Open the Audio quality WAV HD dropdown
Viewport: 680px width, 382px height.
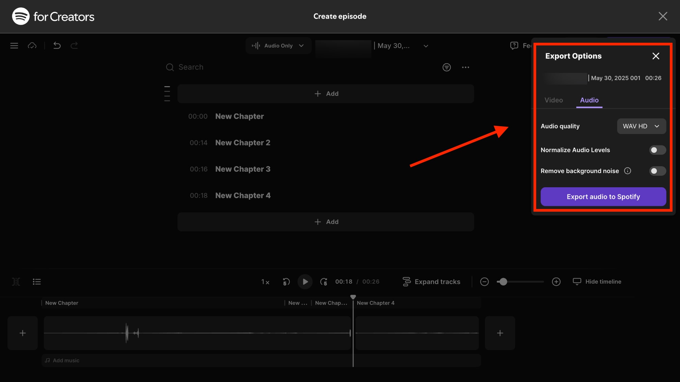[641, 126]
